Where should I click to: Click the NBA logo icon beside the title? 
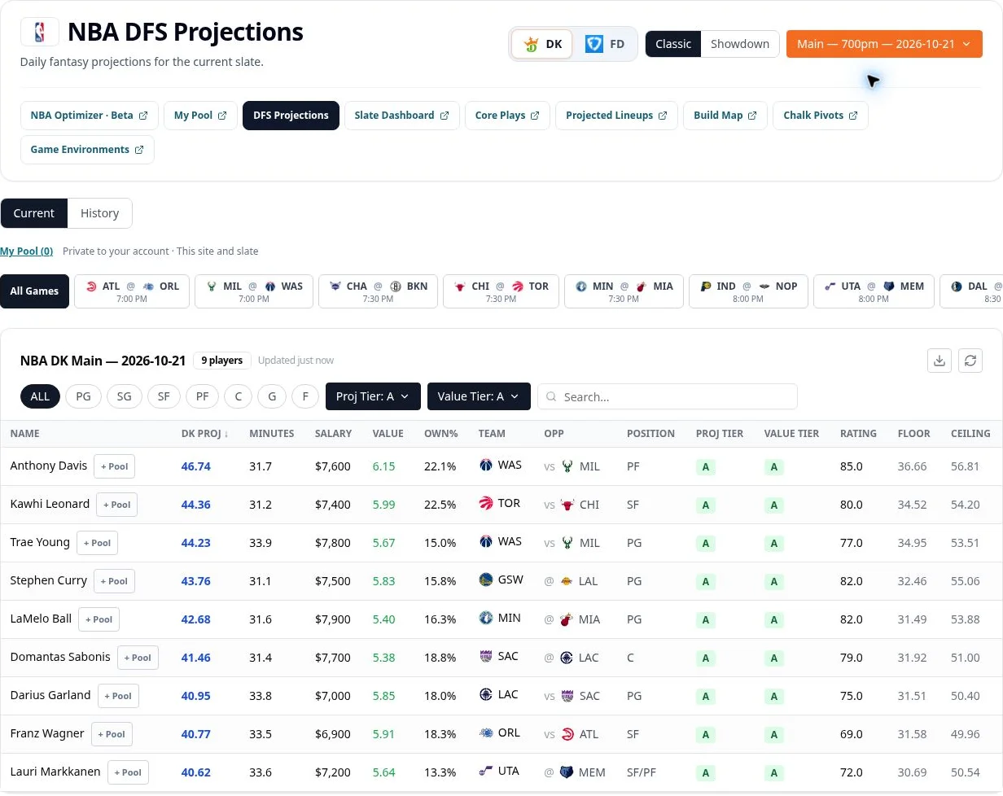pos(39,32)
